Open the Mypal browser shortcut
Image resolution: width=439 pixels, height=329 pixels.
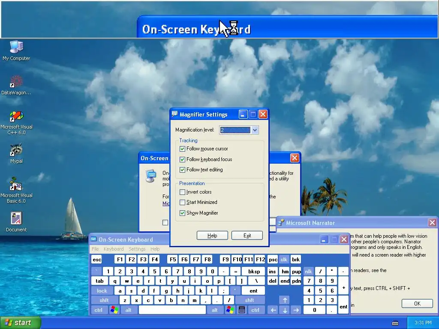[16, 153]
